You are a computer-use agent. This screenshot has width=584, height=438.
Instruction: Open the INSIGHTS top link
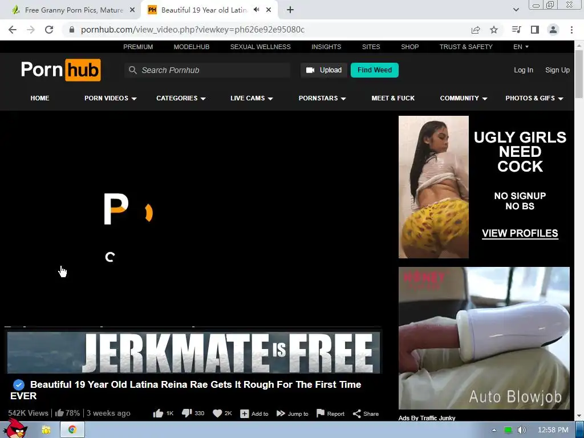point(326,47)
